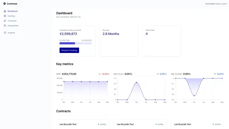229x129 pixels.
Task: Click the Funding coin icon in sidebar
Action: pyautogui.click(x=5, y=16)
